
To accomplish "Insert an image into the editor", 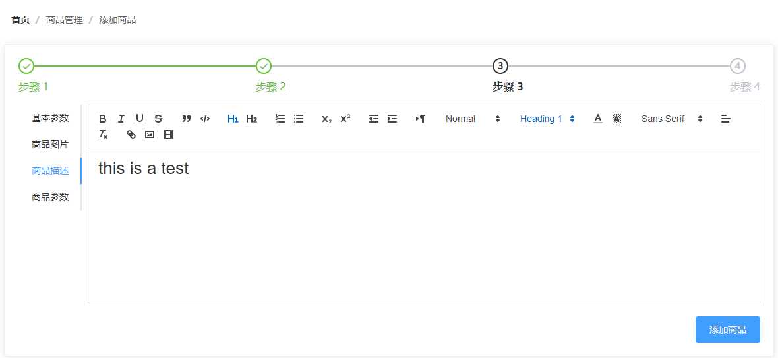I will pos(150,134).
